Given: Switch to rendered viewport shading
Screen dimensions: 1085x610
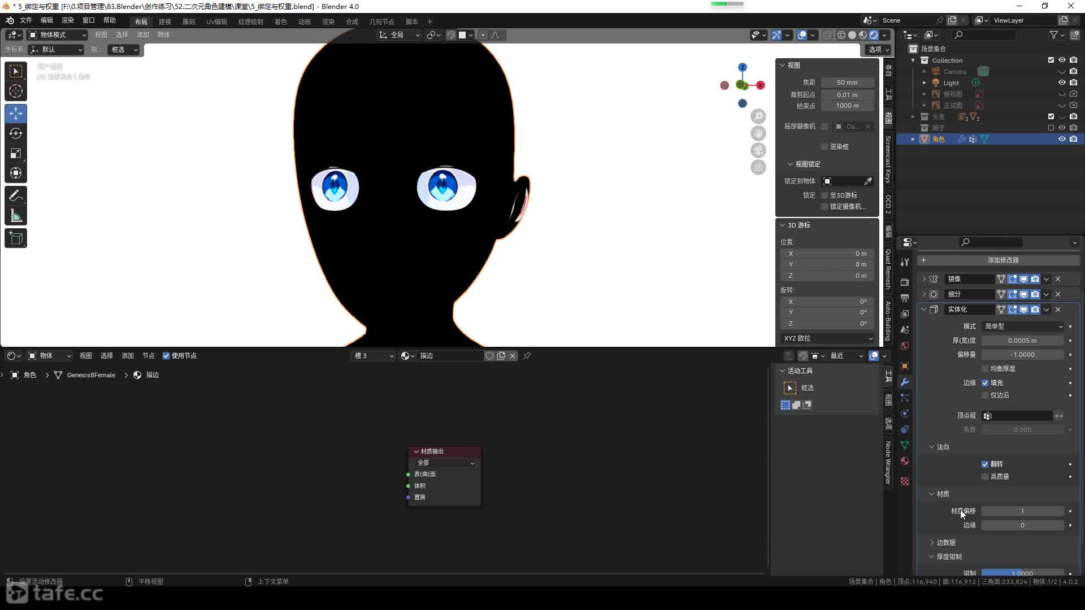Looking at the screenshot, I should tap(874, 35).
